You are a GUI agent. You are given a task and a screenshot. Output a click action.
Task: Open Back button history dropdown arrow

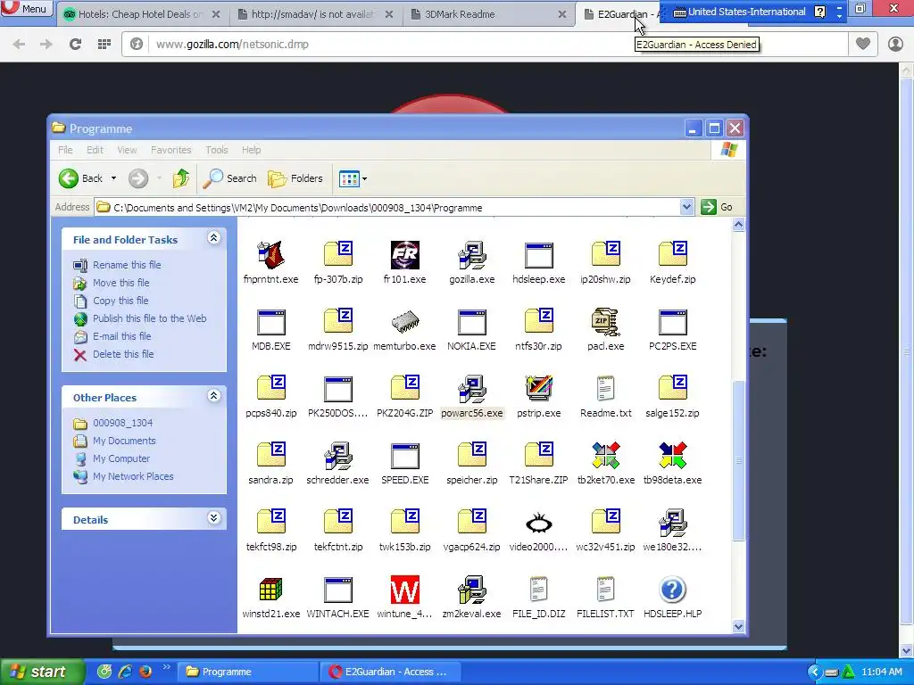coord(113,178)
